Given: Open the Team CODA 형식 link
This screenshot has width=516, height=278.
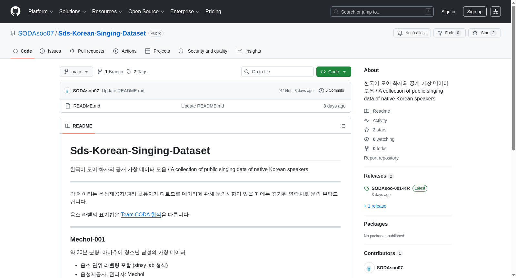Looking at the screenshot, I should pos(141,215).
